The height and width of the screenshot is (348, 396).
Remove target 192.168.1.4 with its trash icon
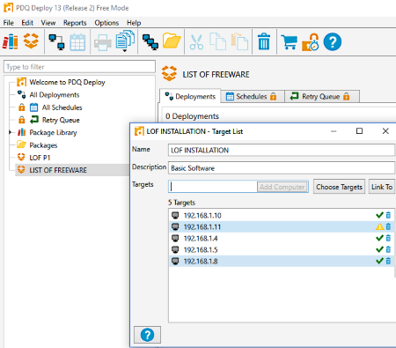(x=388, y=238)
